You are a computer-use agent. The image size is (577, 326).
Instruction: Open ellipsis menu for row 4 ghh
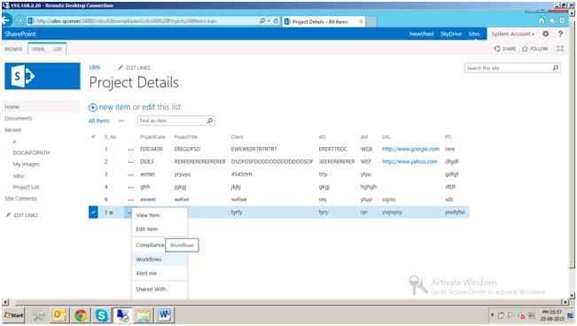tap(130, 187)
